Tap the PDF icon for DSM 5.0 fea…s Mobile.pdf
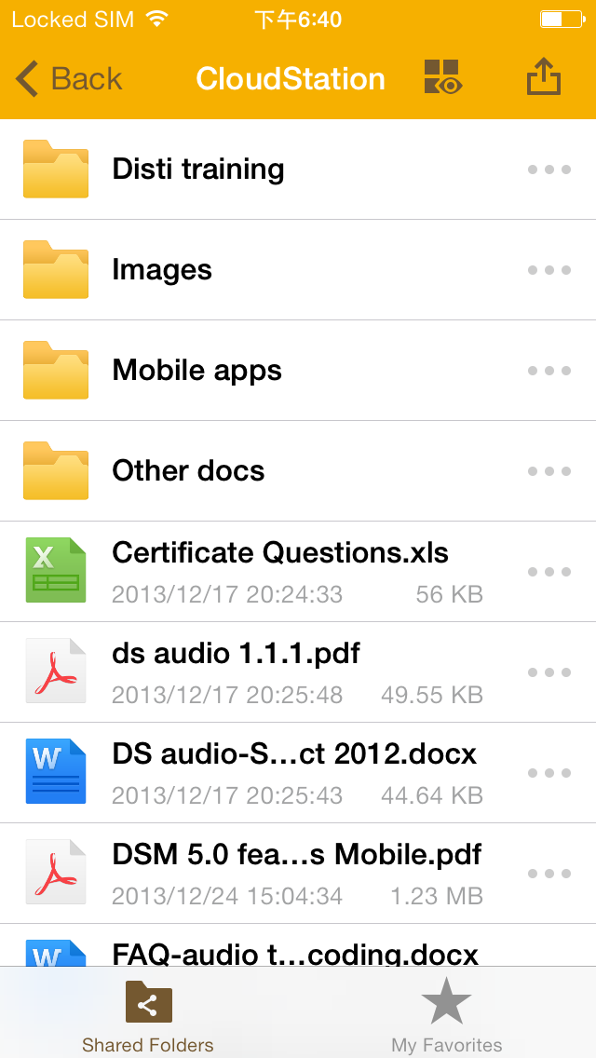 [56, 872]
